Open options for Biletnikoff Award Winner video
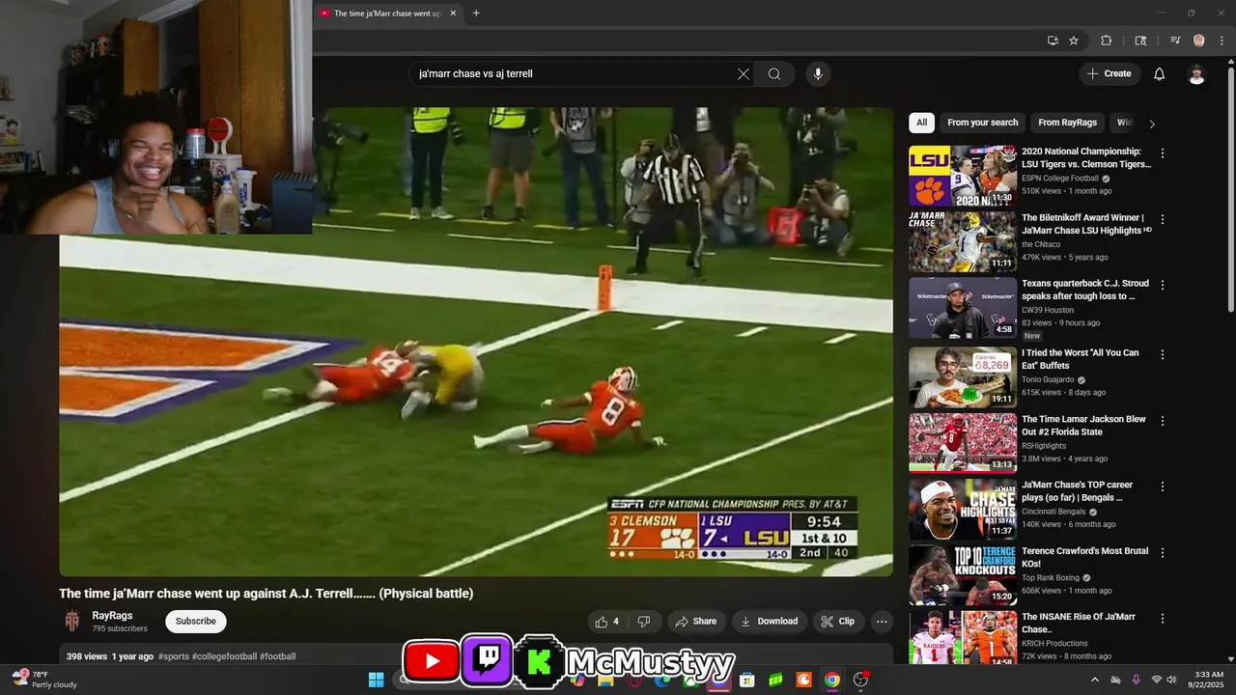Image resolution: width=1236 pixels, height=695 pixels. (1163, 219)
